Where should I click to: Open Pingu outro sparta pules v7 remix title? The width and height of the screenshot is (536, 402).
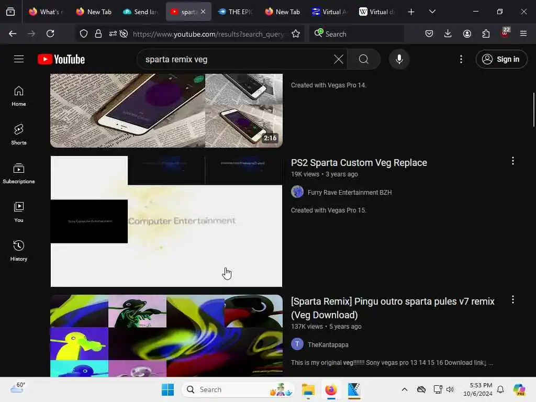tap(393, 308)
